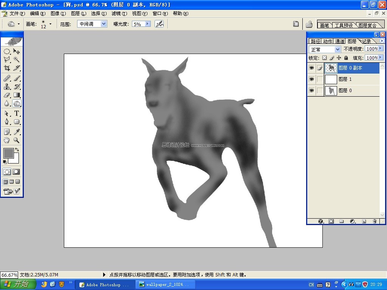Open the blend mode 正常 dropdown
Image resolution: width=387 pixels, height=290 pixels.
click(x=337, y=49)
